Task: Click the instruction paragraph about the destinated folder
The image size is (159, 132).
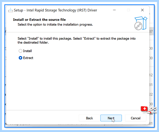Action: [x=77, y=40]
